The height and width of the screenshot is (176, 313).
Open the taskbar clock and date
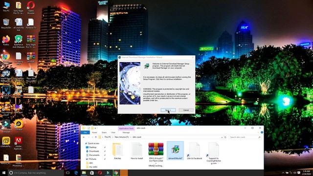(306, 173)
